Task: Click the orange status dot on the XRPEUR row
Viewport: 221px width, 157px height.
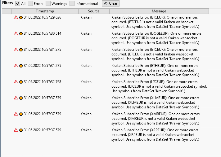Action: coord(21,130)
